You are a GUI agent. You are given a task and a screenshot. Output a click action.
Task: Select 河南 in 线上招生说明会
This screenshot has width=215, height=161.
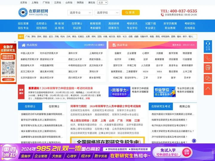click(128, 121)
